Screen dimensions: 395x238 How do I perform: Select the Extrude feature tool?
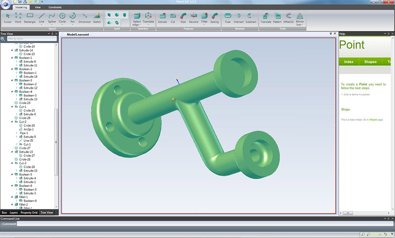coord(162,17)
